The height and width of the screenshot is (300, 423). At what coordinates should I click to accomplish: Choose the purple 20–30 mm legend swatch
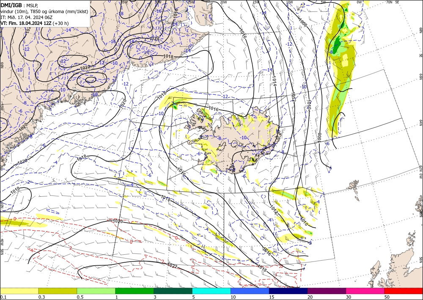tap(327, 291)
